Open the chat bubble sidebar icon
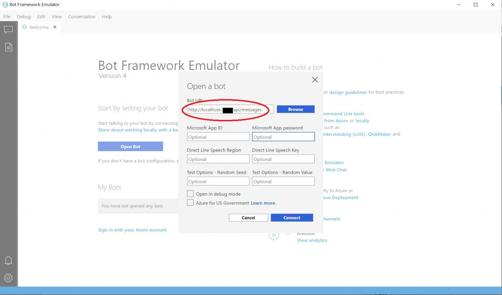The image size is (502, 295). [8, 30]
